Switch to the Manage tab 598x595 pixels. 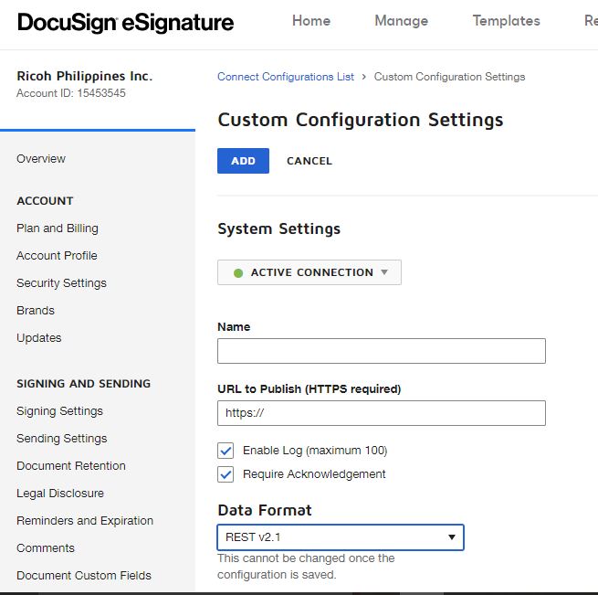(x=401, y=21)
